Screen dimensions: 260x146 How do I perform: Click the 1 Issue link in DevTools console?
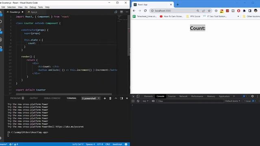250,101
